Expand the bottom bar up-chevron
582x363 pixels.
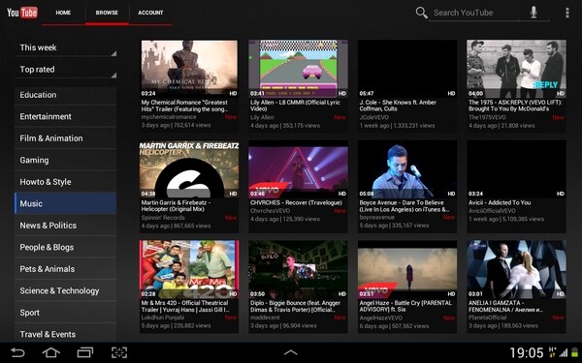291,352
